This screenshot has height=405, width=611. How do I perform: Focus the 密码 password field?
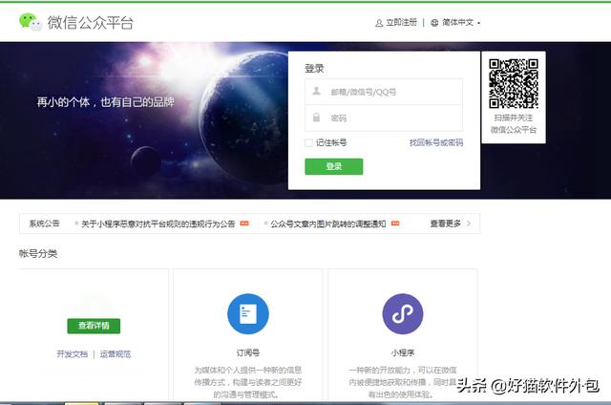click(384, 117)
